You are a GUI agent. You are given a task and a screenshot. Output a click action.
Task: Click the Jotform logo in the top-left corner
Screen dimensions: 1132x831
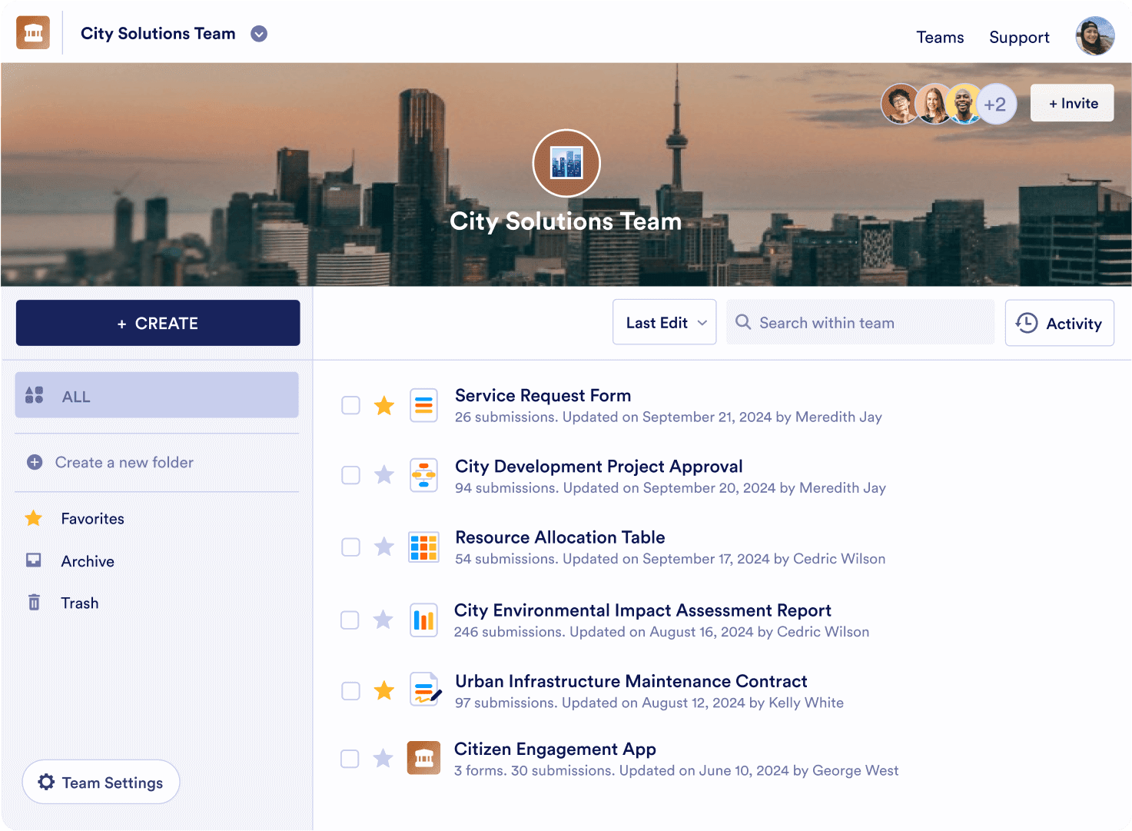[32, 32]
